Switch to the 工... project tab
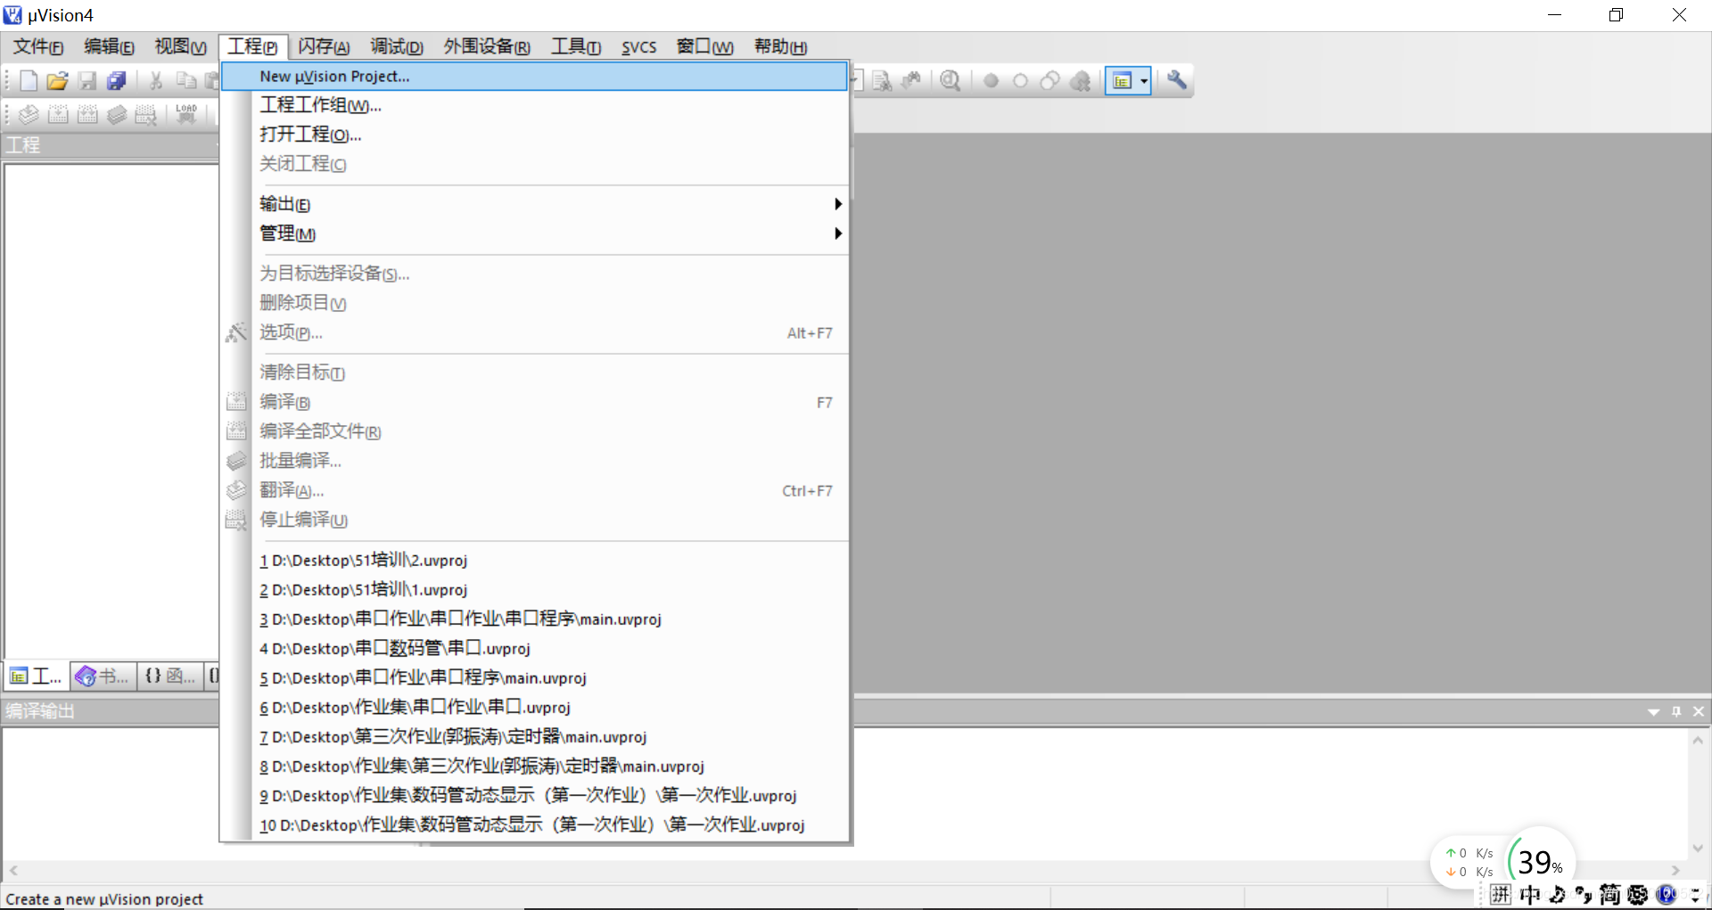The width and height of the screenshot is (1712, 910). [36, 676]
